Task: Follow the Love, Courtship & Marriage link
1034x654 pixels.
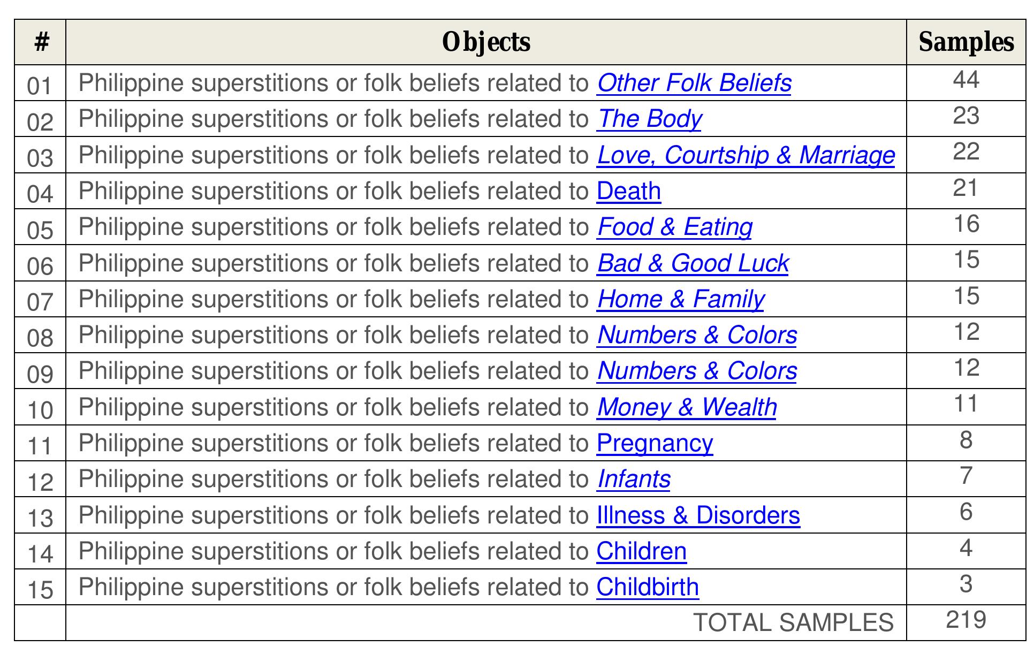Action: coord(746,155)
